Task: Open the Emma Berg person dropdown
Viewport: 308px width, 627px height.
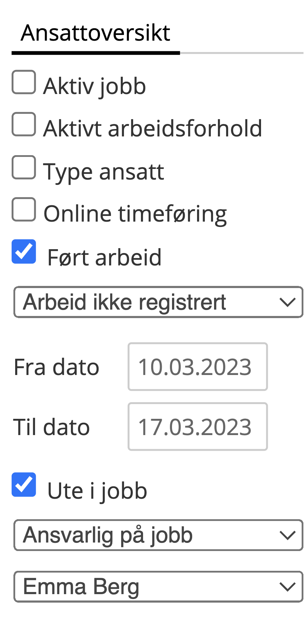Action: tap(158, 587)
